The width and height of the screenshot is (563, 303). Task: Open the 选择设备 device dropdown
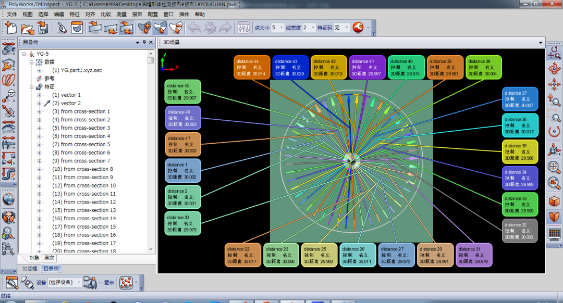point(79,282)
